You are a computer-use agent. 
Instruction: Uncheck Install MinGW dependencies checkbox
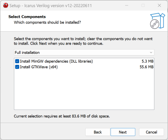tap(17, 61)
